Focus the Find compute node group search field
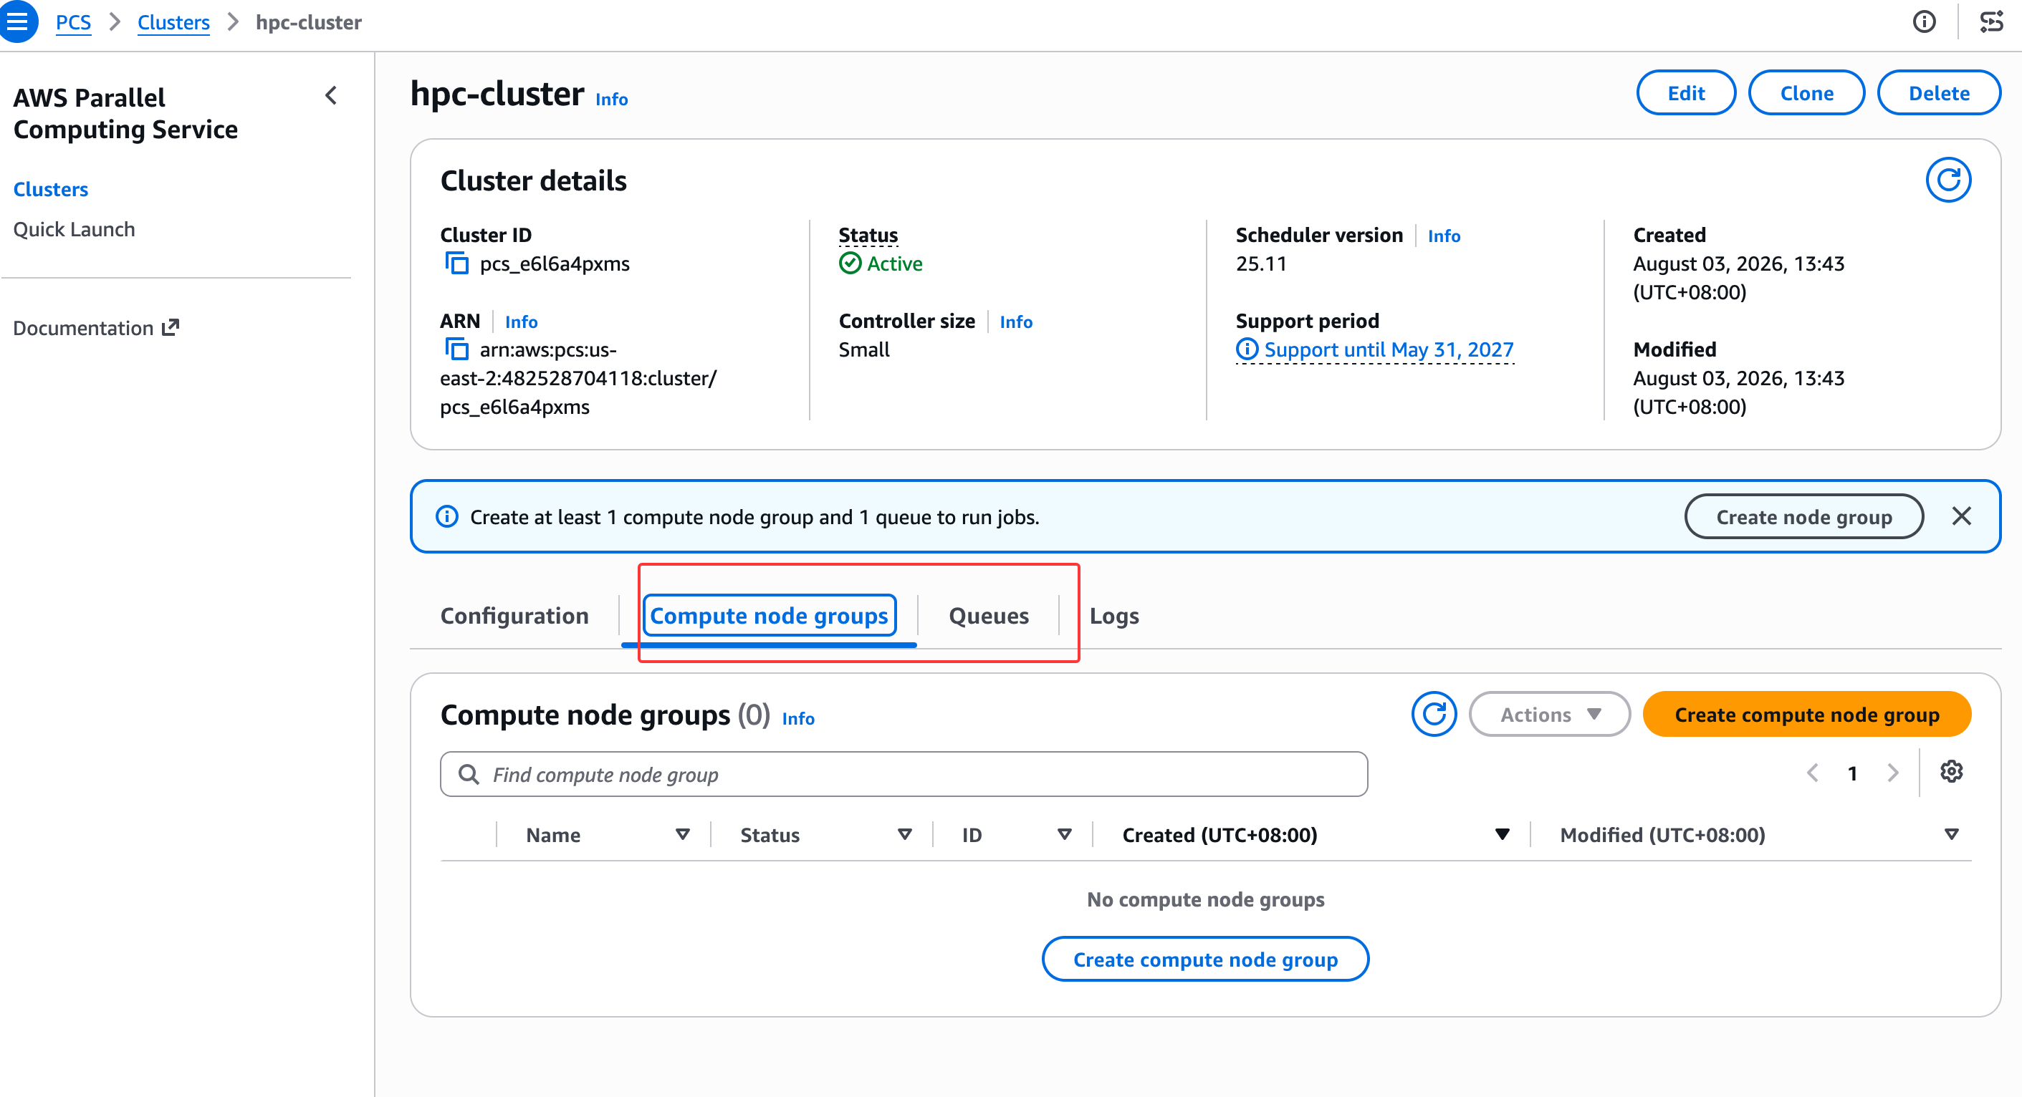The height and width of the screenshot is (1097, 2022). [x=904, y=774]
